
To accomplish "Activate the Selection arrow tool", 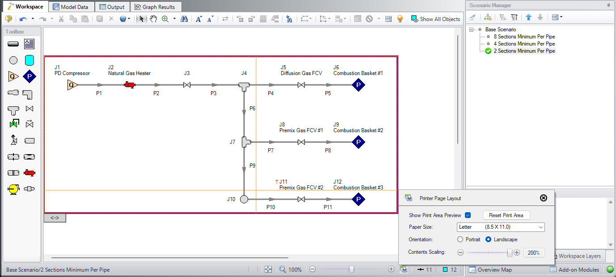I will [x=141, y=19].
